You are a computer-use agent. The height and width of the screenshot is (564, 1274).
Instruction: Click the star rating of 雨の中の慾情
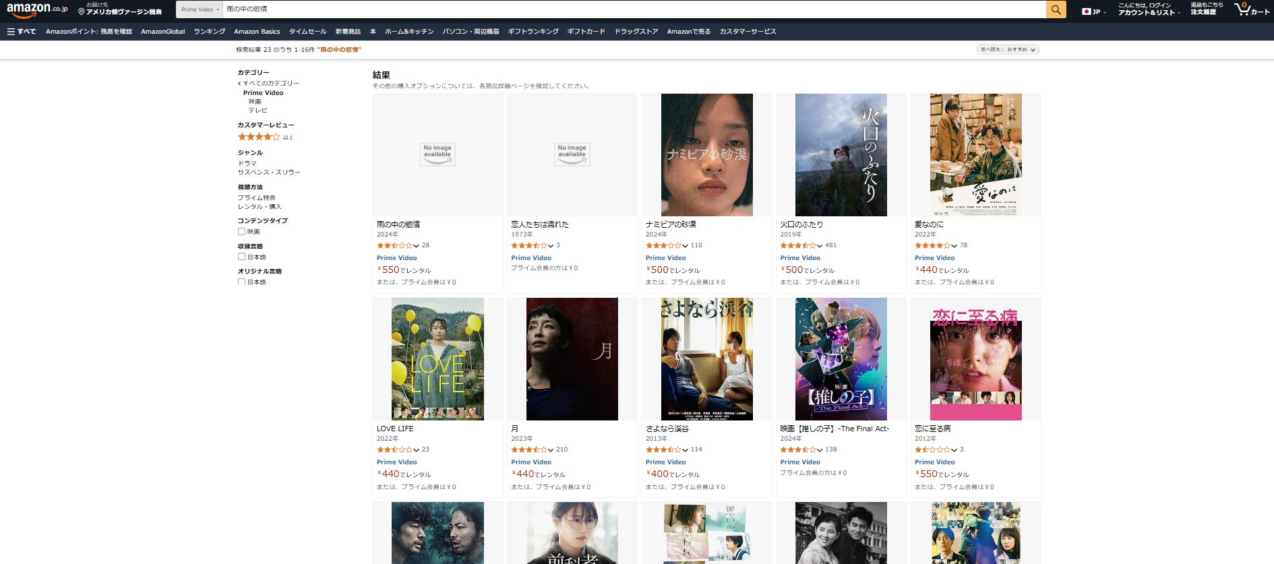pos(395,245)
